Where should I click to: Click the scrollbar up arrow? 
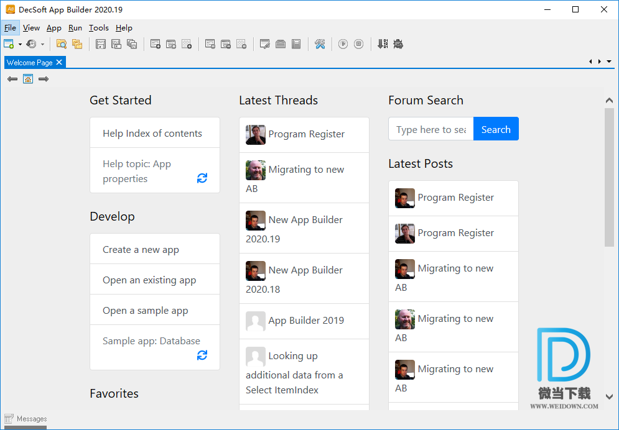tap(609, 101)
